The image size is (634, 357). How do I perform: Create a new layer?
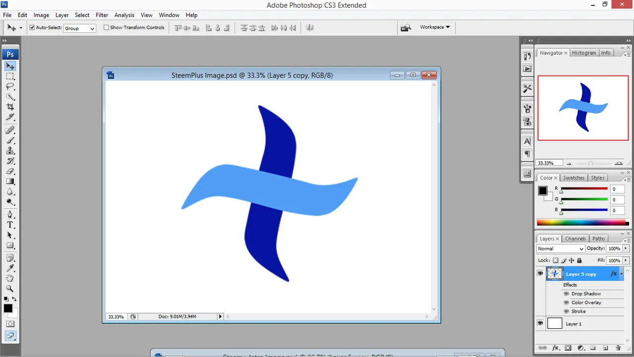[x=605, y=348]
